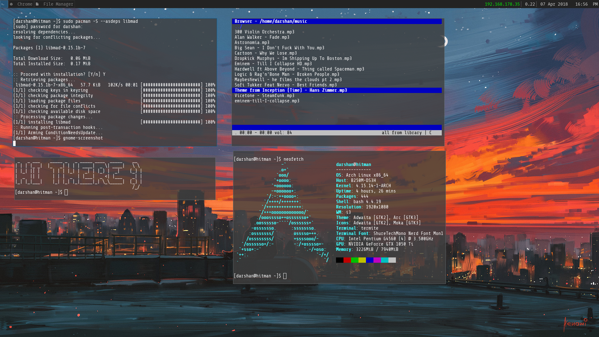Select Eminem - Till I Collapse HD.mp3
The height and width of the screenshot is (337, 599).
[x=273, y=64]
